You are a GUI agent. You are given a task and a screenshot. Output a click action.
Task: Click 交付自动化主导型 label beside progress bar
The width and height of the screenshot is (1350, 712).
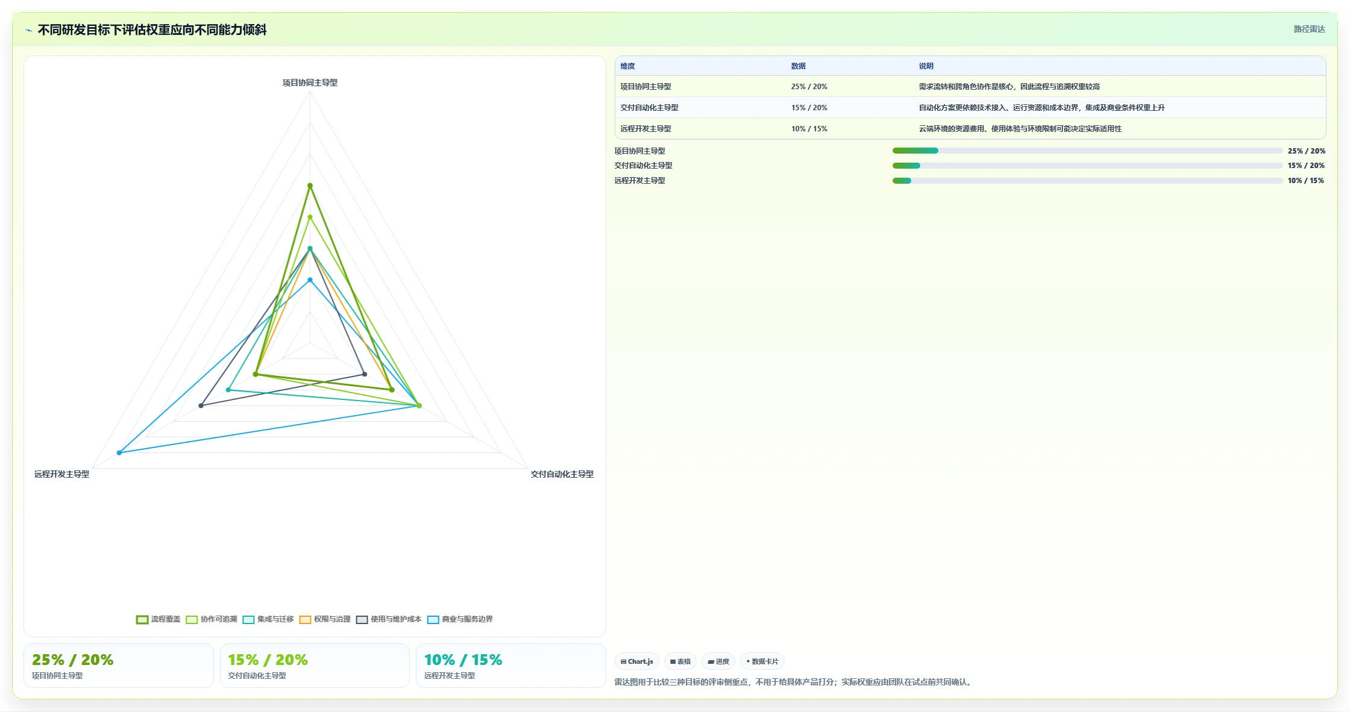(643, 166)
